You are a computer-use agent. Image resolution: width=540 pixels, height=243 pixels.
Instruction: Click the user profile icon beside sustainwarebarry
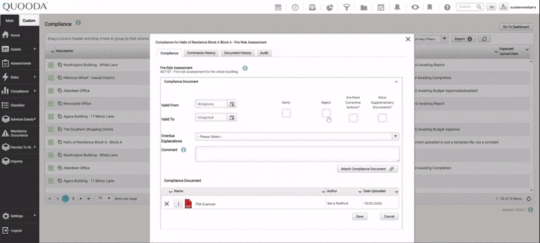pos(504,7)
